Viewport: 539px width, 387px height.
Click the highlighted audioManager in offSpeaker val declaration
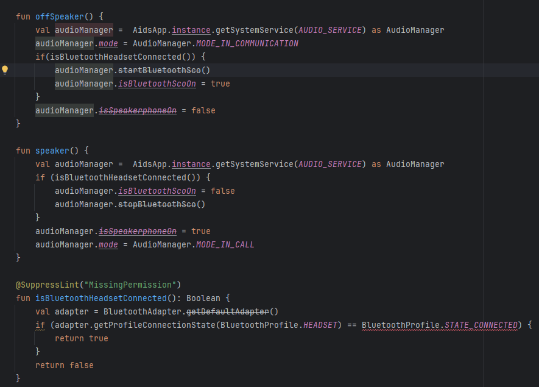coord(84,30)
